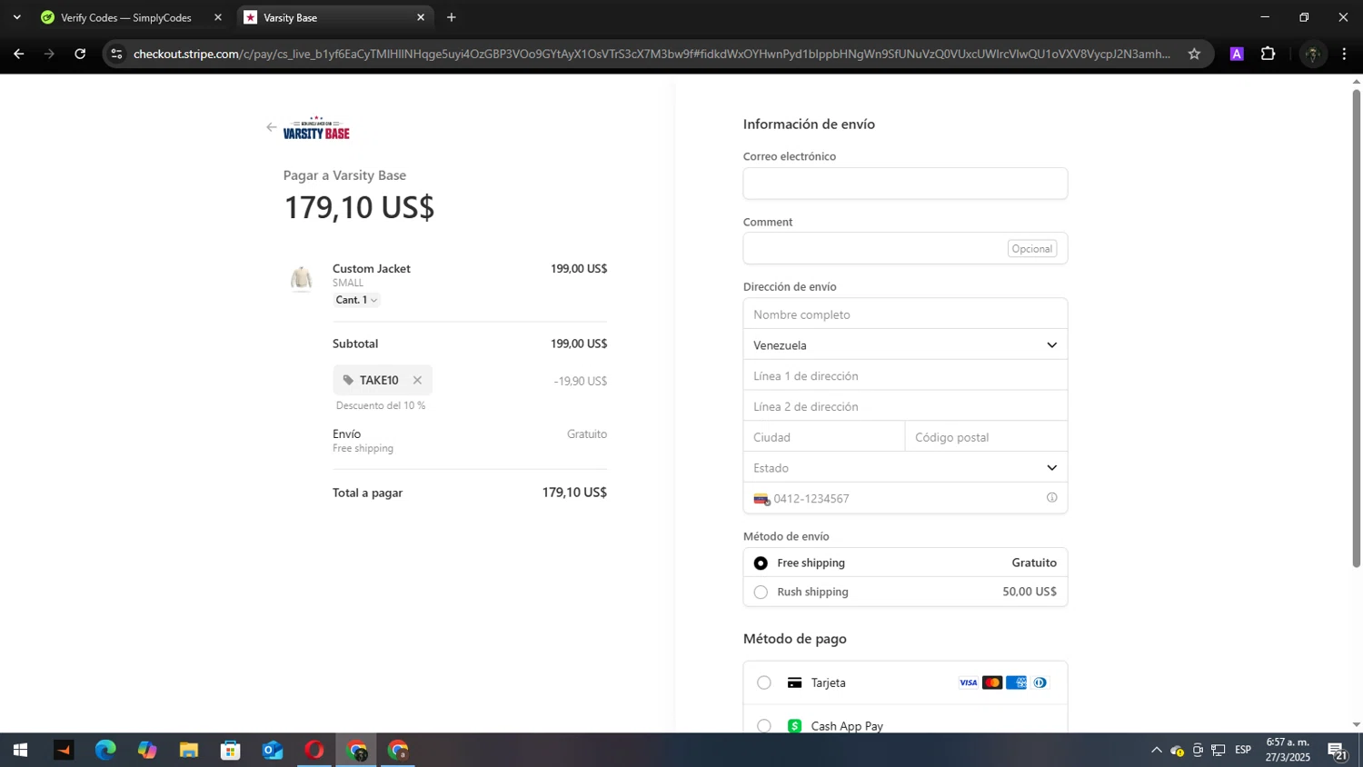Open the clock showing 6:57 a. m.

coord(1288,750)
